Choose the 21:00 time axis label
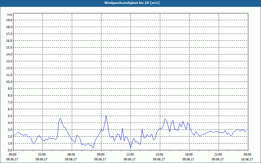 [x=218, y=154]
